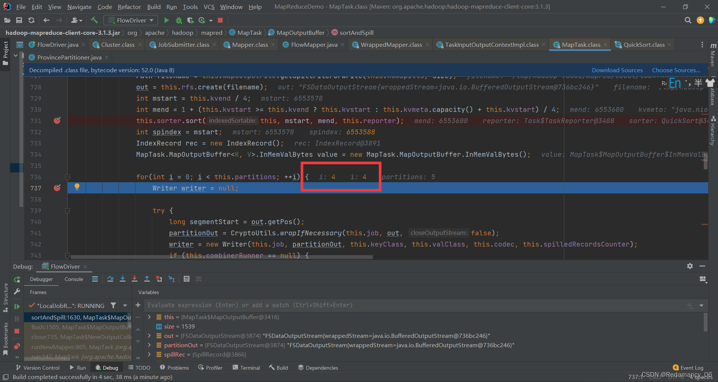Click the Run with Profiler icon
The width and height of the screenshot is (718, 382).
[x=202, y=20]
